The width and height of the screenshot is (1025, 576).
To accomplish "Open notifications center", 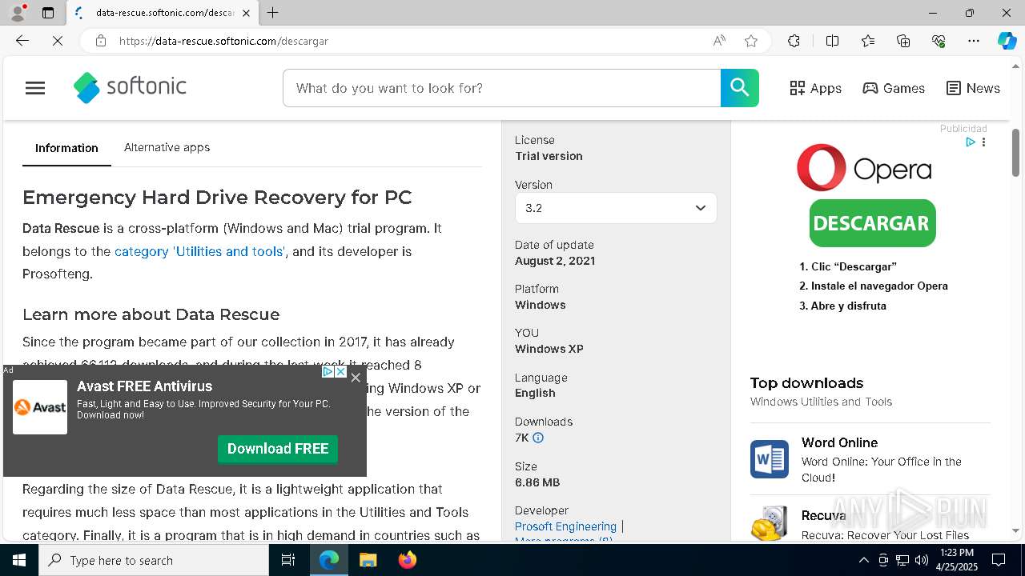I will [999, 560].
